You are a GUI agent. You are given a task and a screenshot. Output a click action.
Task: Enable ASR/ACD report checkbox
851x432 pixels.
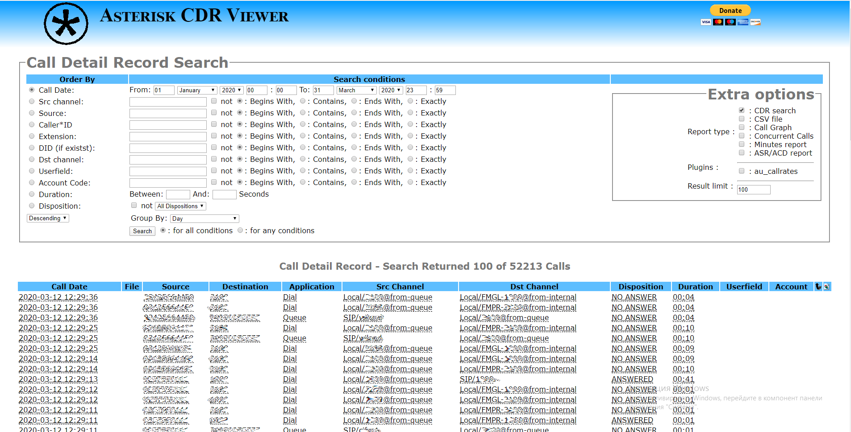click(742, 153)
